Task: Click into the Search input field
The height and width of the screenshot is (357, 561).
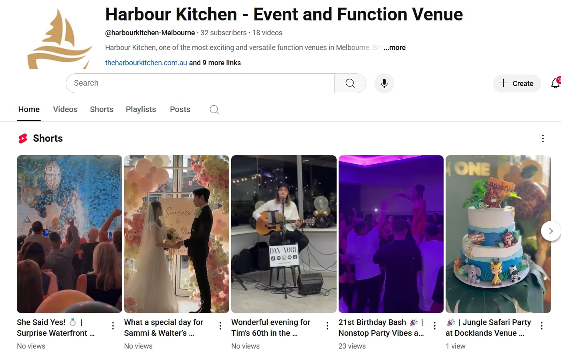Action: click(x=200, y=83)
